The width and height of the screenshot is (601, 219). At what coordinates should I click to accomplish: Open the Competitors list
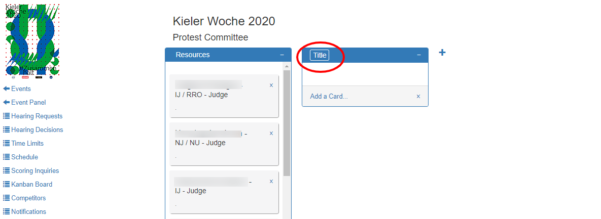[x=24, y=198]
